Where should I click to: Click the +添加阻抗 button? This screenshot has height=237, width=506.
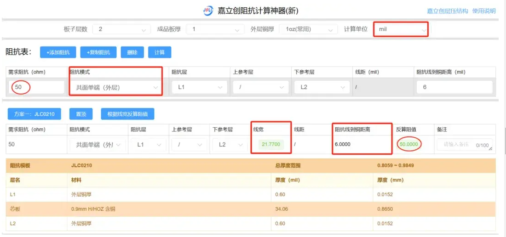pos(58,52)
